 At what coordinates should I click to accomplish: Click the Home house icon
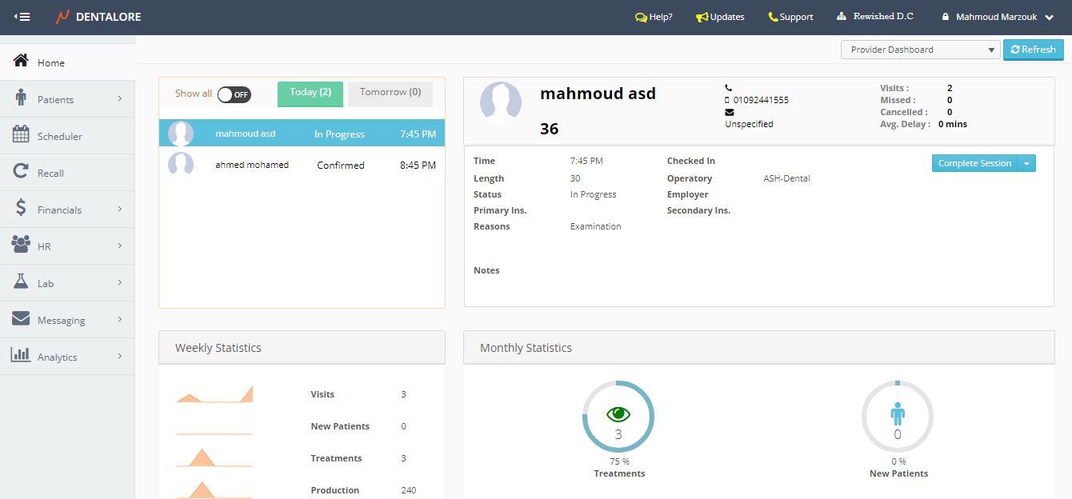point(21,62)
